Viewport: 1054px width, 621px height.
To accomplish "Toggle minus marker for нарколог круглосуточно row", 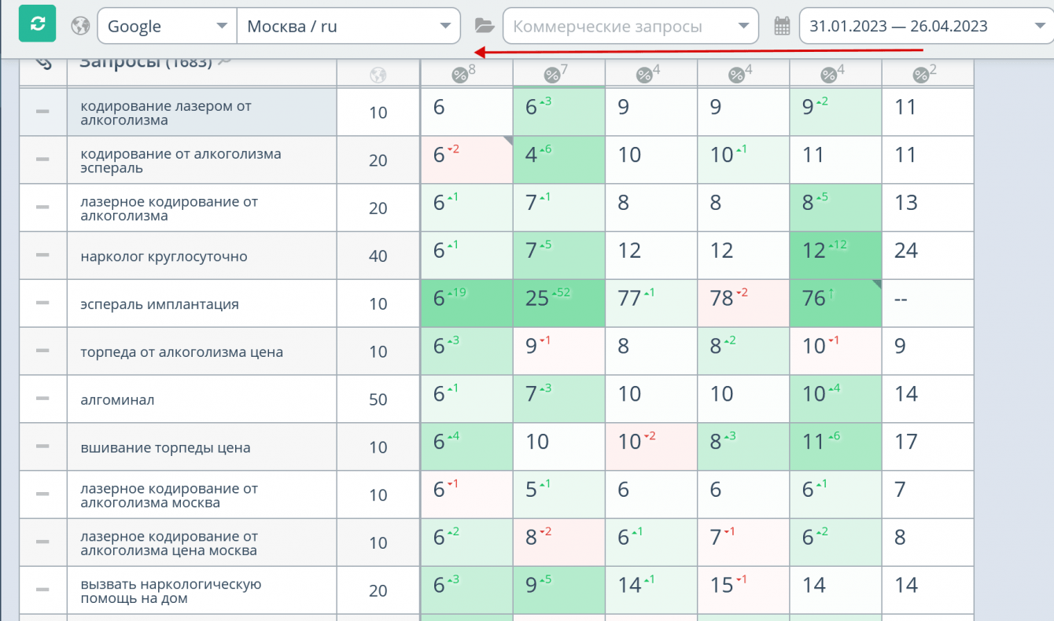I will click(x=43, y=255).
